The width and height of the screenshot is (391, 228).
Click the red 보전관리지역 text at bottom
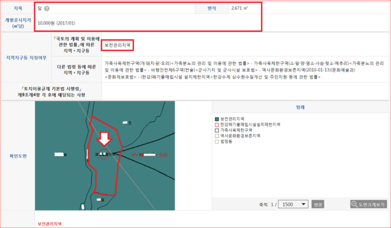tap(50, 224)
